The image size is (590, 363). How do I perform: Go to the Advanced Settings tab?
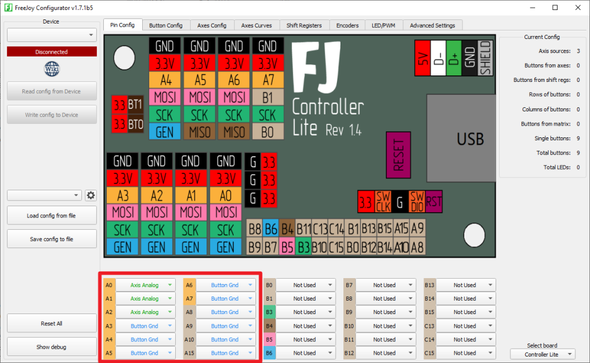click(x=432, y=25)
